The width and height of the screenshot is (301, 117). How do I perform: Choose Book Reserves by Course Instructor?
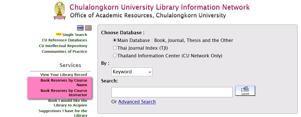click(x=64, y=93)
